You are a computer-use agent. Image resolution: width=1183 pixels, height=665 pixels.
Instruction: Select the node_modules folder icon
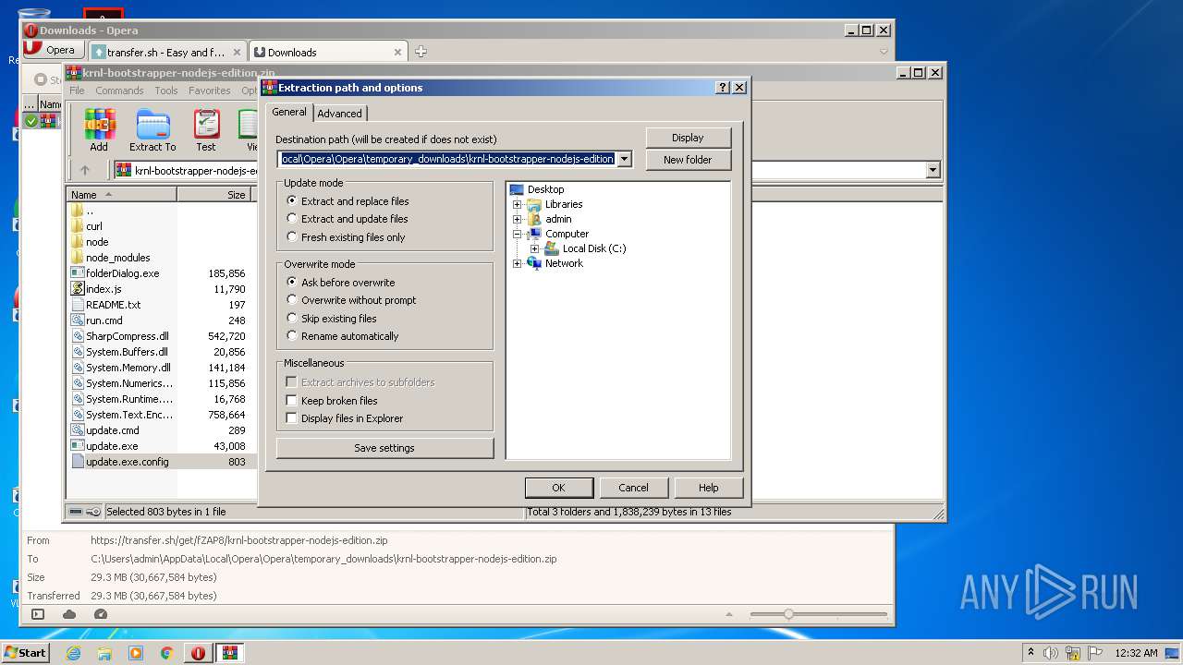tap(78, 258)
